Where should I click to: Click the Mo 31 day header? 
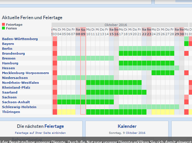coord(186,32)
